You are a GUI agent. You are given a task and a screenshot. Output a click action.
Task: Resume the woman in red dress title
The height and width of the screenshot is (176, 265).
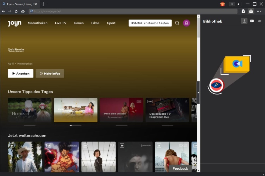(172, 154)
